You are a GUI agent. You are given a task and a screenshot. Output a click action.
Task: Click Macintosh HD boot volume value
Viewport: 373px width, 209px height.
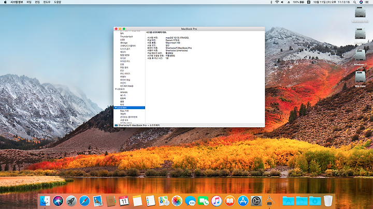tap(173, 43)
